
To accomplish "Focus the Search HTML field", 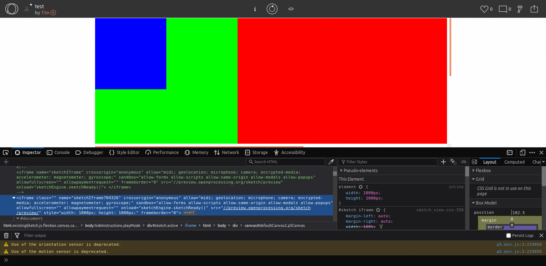I will [286, 162].
